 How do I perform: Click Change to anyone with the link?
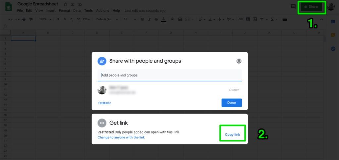click(121, 137)
